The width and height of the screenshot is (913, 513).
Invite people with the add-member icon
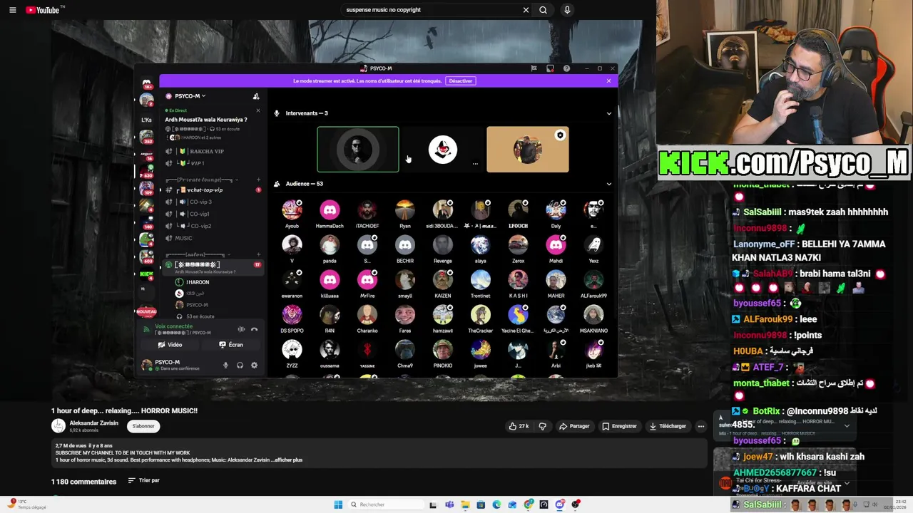(256, 96)
